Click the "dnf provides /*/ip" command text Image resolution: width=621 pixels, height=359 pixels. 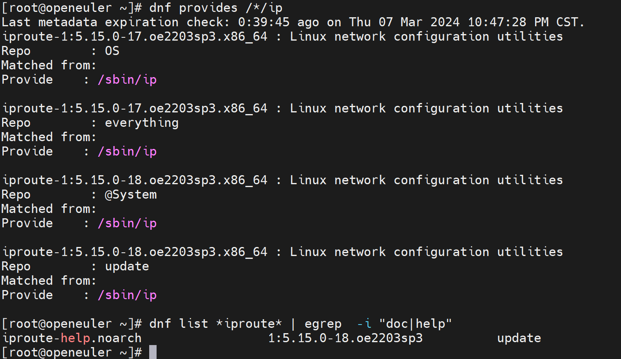point(216,8)
